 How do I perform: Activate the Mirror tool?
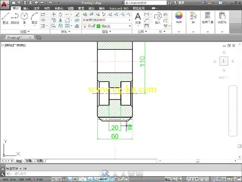pos(60,20)
